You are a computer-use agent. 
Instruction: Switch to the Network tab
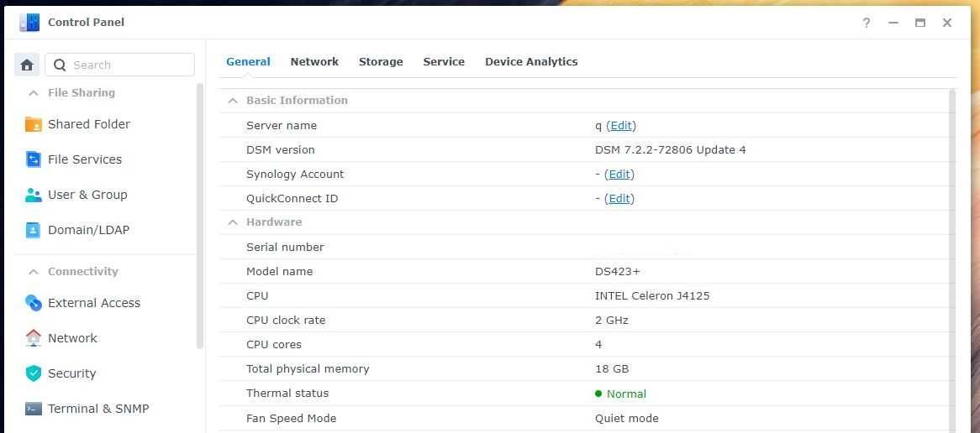coord(314,62)
